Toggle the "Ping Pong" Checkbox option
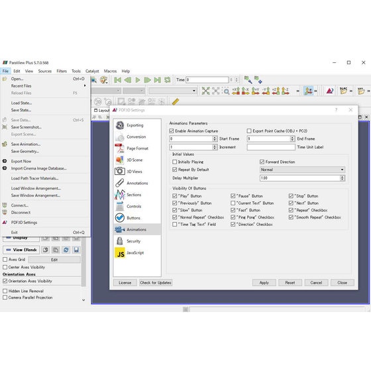Viewport: 371px width, 371px height. (233, 217)
